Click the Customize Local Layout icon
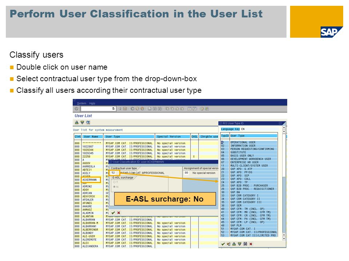Image resolution: width=349 pixels, height=261 pixels. [207, 109]
